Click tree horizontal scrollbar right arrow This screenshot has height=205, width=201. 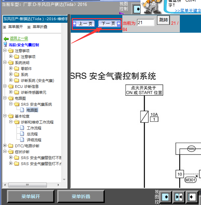point(58,185)
